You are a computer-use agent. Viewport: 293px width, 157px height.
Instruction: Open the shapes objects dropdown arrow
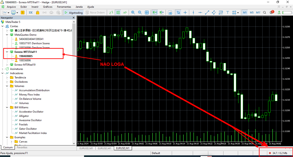click(238, 13)
